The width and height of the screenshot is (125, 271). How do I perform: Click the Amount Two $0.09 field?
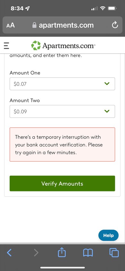click(x=62, y=111)
